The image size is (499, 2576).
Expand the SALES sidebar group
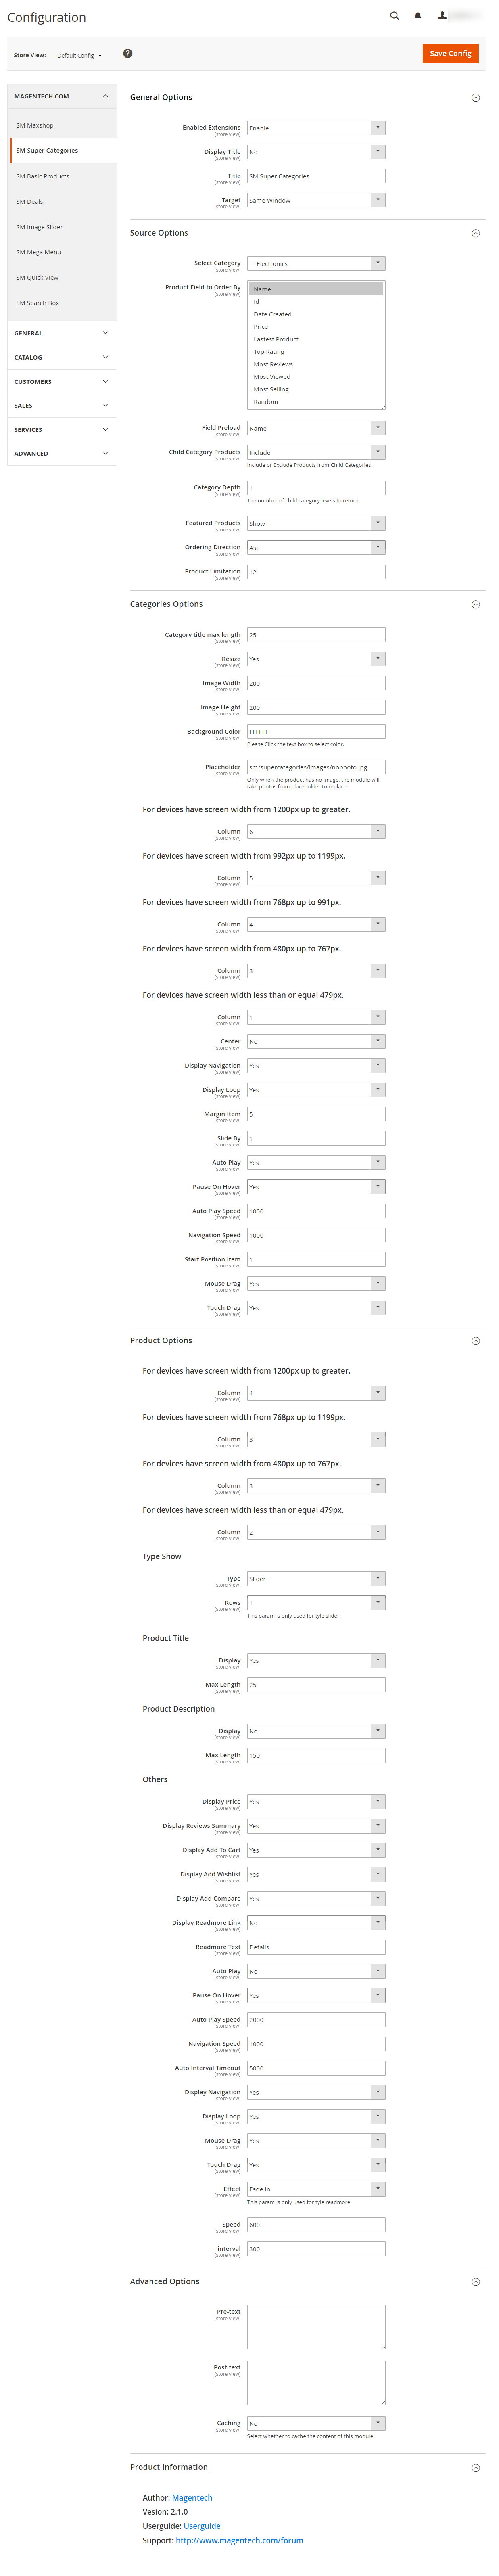click(62, 405)
